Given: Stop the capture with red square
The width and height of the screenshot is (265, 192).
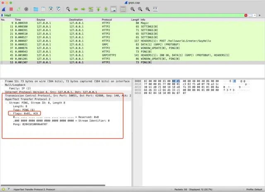Looking at the screenshot, I should (11, 9).
